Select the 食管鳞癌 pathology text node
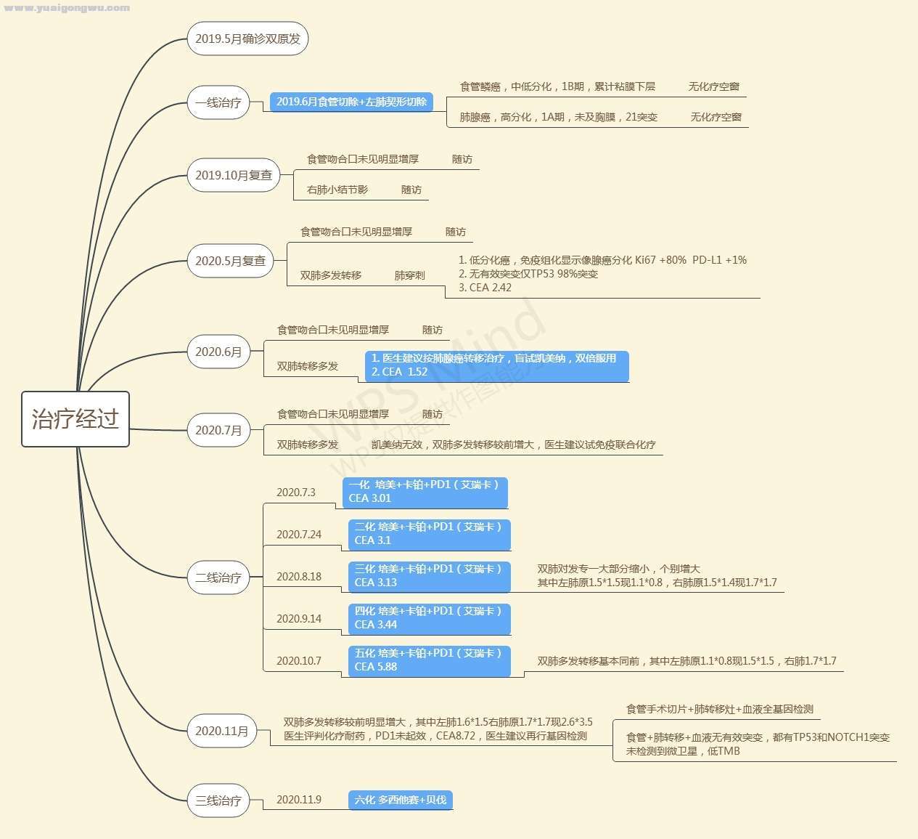This screenshot has height=839, width=918. pyautogui.click(x=557, y=86)
